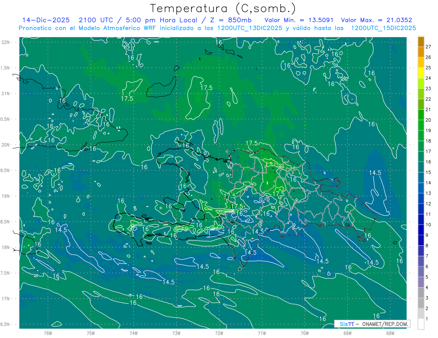Click the '5' label on the color scale
Image resolution: width=438 pixels, height=338 pixels.
(x=427, y=277)
